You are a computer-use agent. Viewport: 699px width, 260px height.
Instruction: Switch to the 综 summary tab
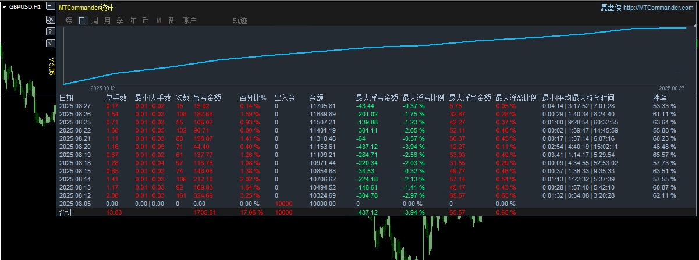(69, 20)
